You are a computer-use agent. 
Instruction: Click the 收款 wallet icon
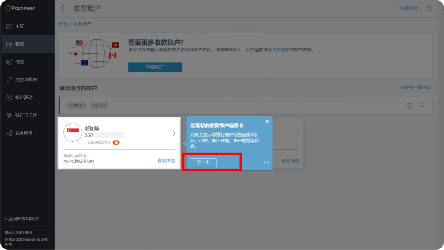[x=9, y=44]
